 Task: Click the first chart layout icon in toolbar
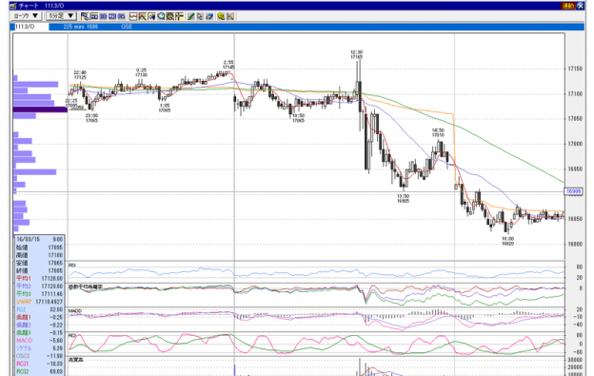(x=85, y=16)
